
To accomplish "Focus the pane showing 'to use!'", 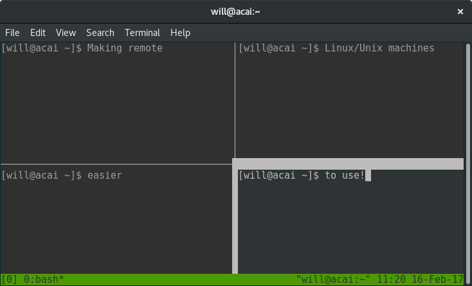I will coord(351,222).
